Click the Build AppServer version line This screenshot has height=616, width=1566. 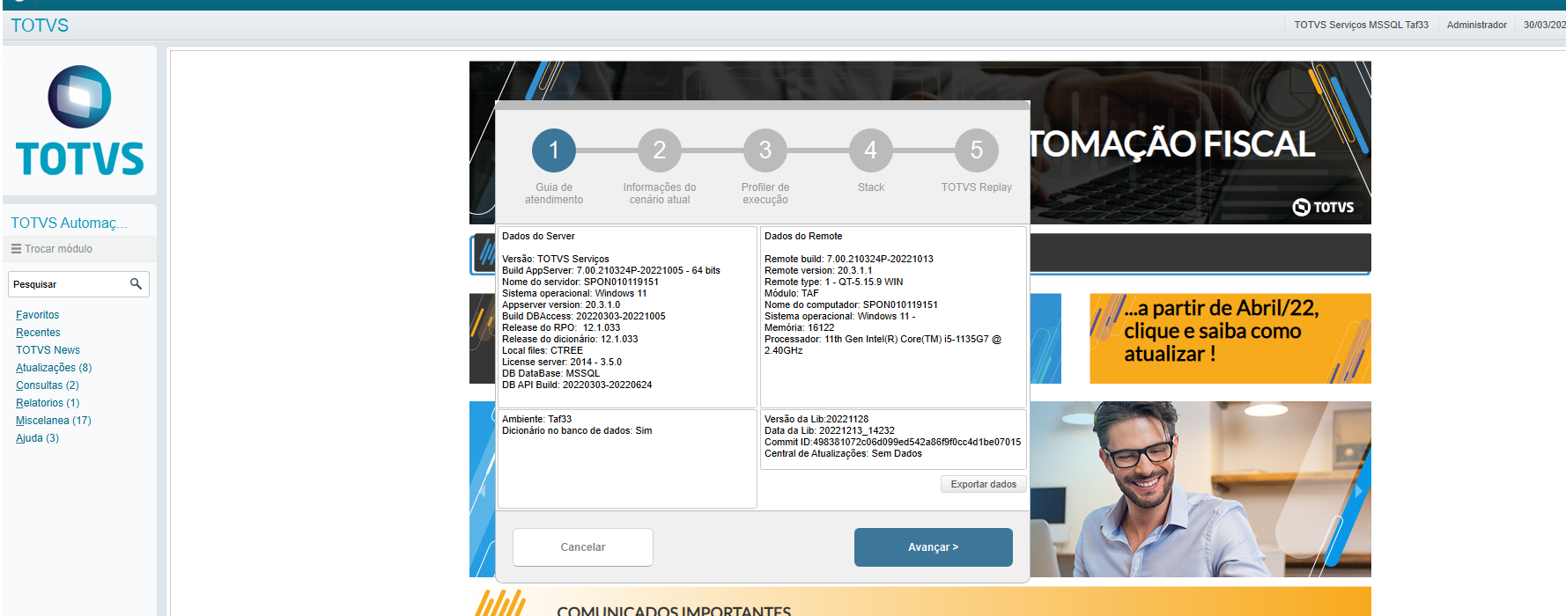pyautogui.click(x=611, y=270)
